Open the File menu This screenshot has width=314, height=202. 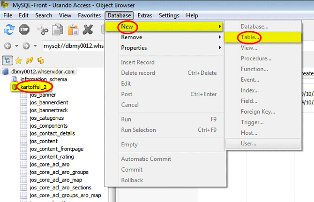pos(8,15)
